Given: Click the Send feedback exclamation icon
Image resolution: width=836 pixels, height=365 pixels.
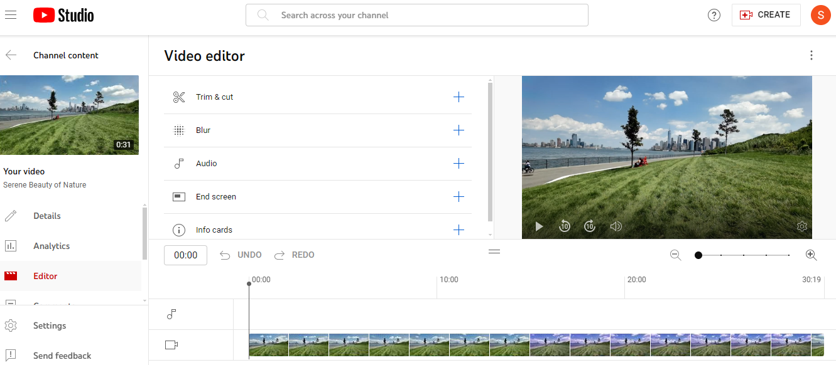Looking at the screenshot, I should click(11, 356).
